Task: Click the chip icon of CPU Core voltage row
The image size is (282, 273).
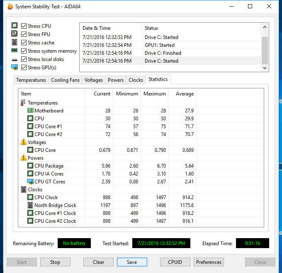Action: (x=30, y=150)
